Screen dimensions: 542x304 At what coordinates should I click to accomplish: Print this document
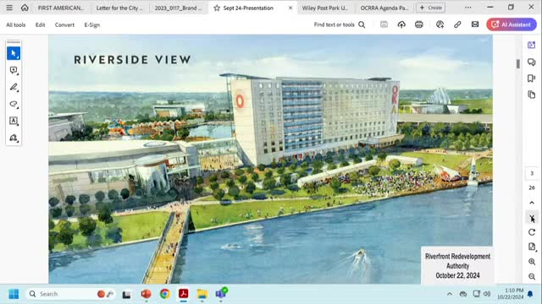(419, 24)
